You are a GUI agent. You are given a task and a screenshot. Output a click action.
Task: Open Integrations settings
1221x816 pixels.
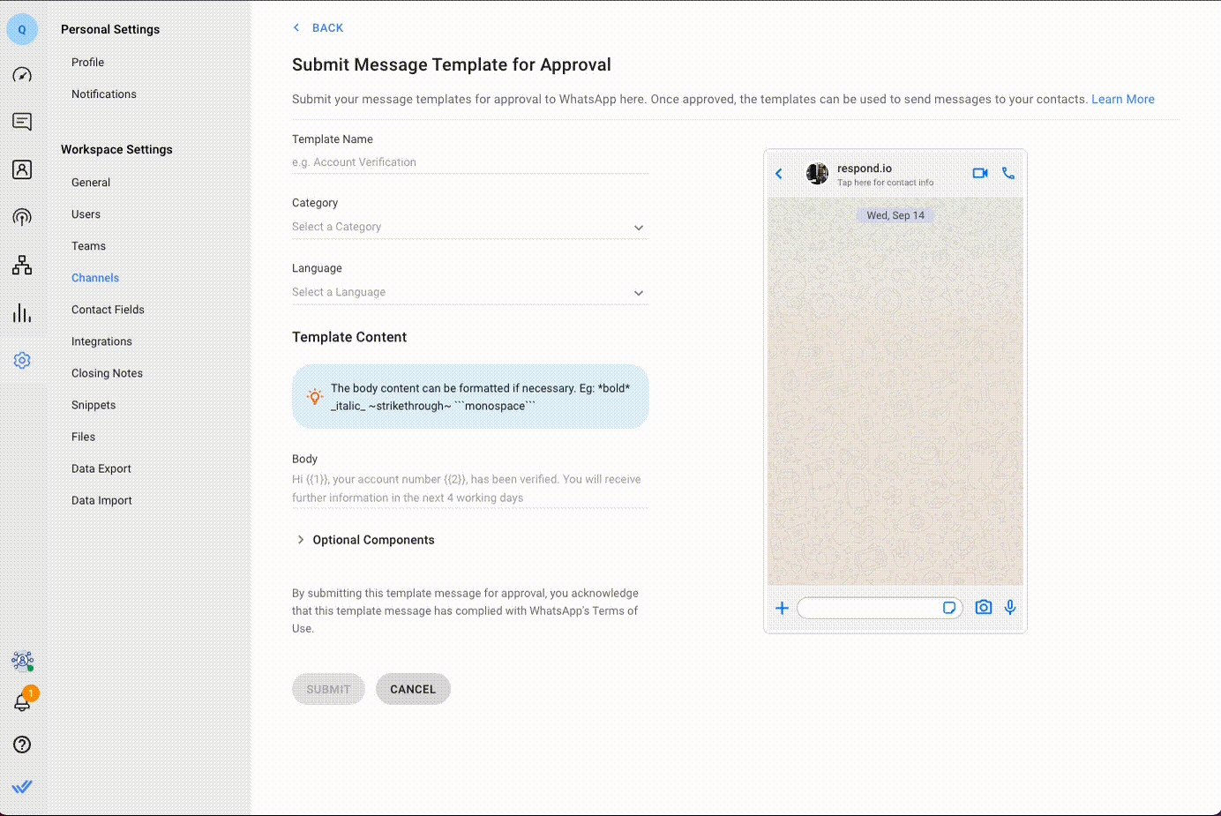click(x=101, y=341)
